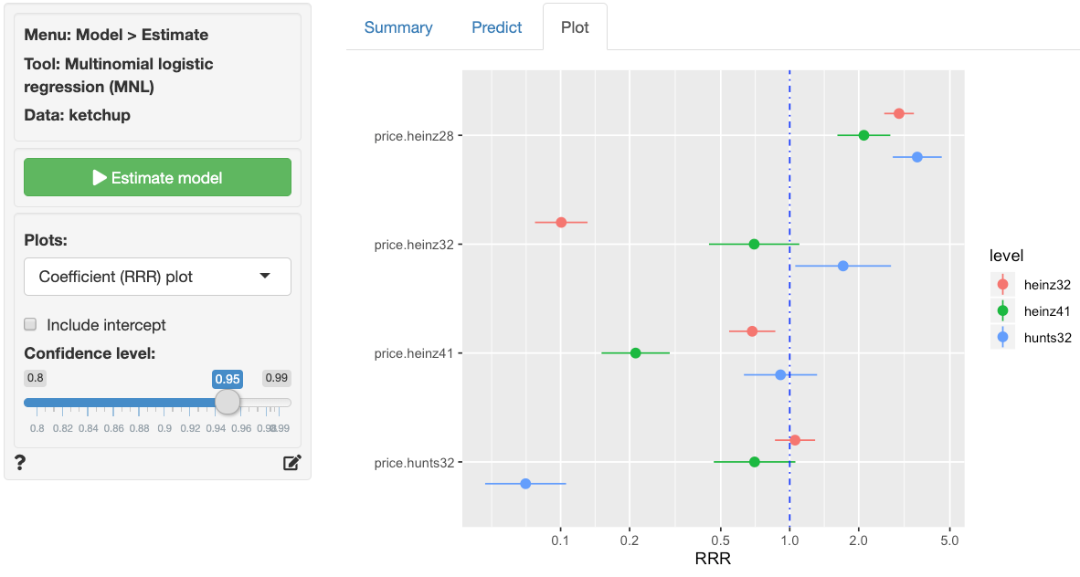Click the green heinz41 point for price.heinz28
1080x577 pixels.
tap(863, 135)
